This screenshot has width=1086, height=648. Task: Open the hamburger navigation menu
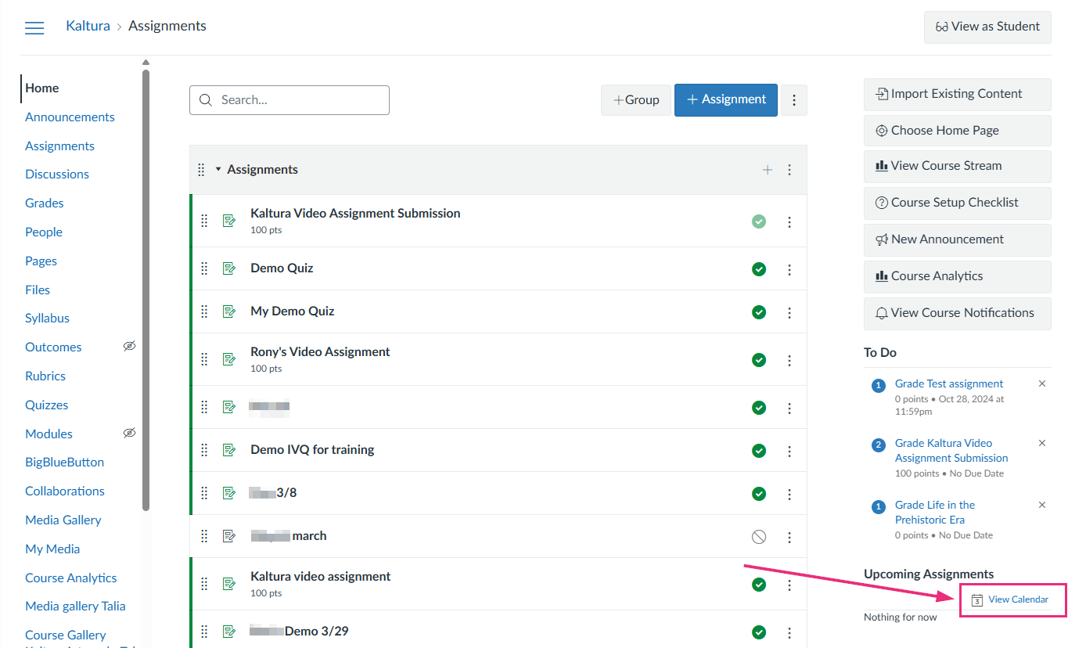tap(34, 27)
